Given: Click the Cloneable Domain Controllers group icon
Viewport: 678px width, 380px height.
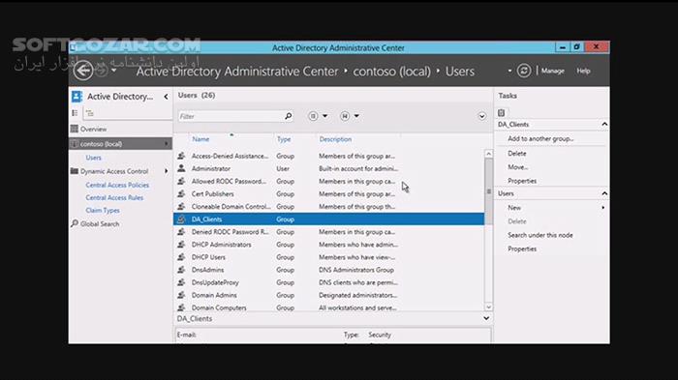Looking at the screenshot, I should point(182,206).
